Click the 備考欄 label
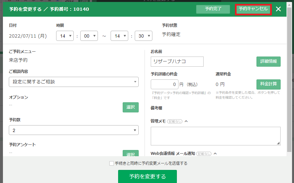This screenshot has width=294, height=183. 156,108
